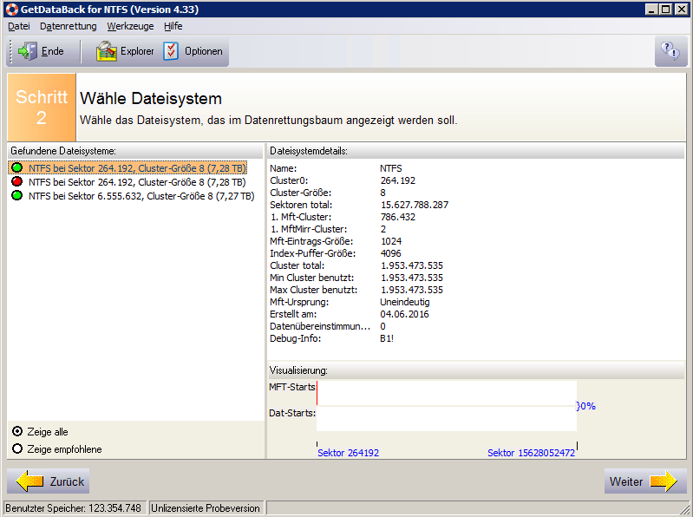Click the Index-Puffer-Größe value 4096
This screenshot has width=693, height=517.
(390, 253)
